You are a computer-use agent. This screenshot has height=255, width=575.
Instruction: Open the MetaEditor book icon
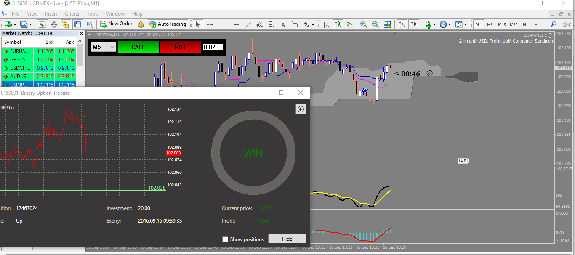pos(141,24)
